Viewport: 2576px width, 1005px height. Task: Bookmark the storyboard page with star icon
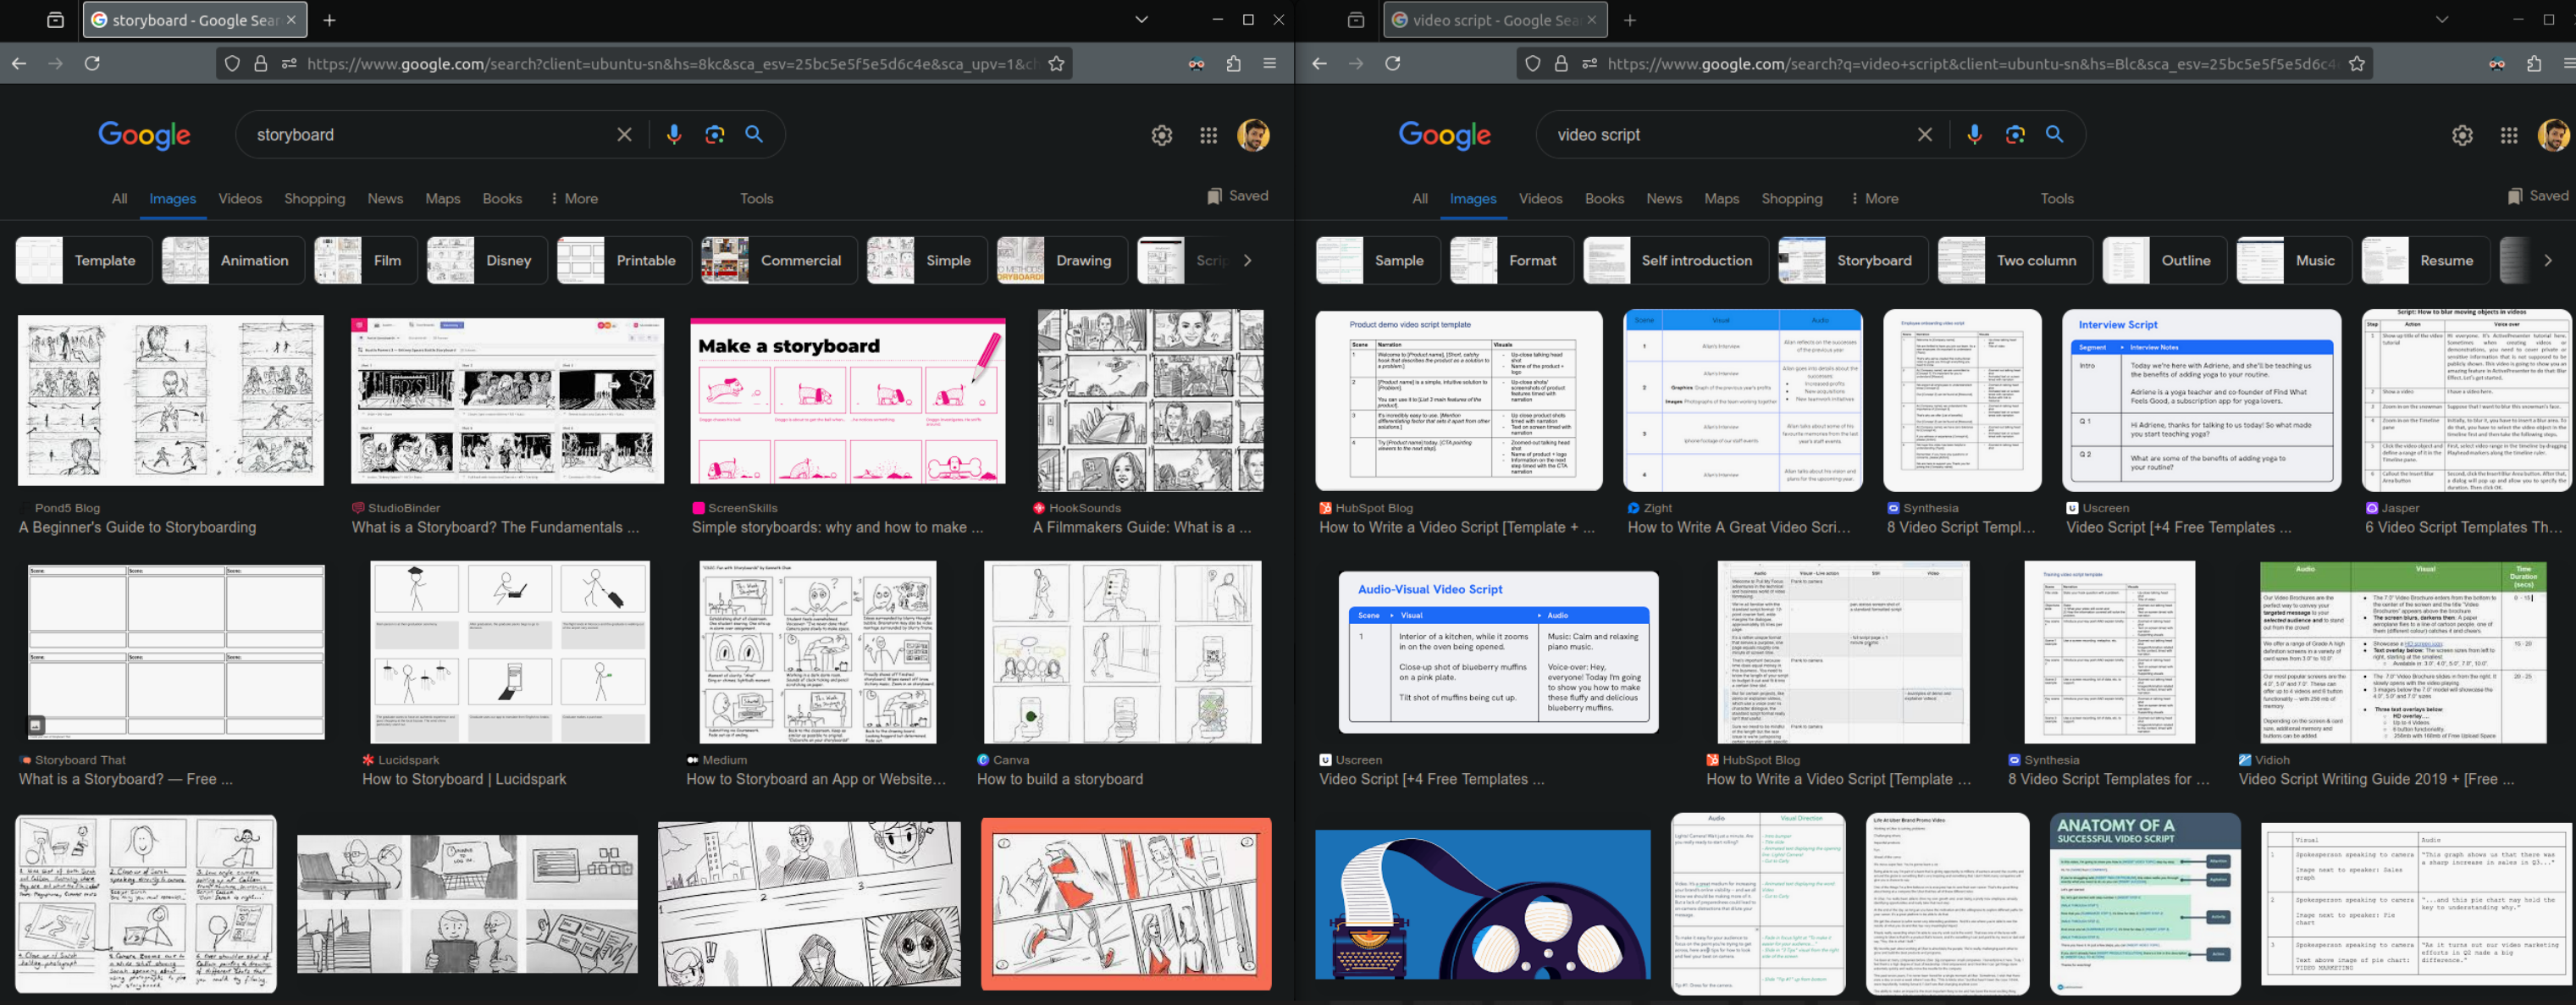(x=1056, y=63)
